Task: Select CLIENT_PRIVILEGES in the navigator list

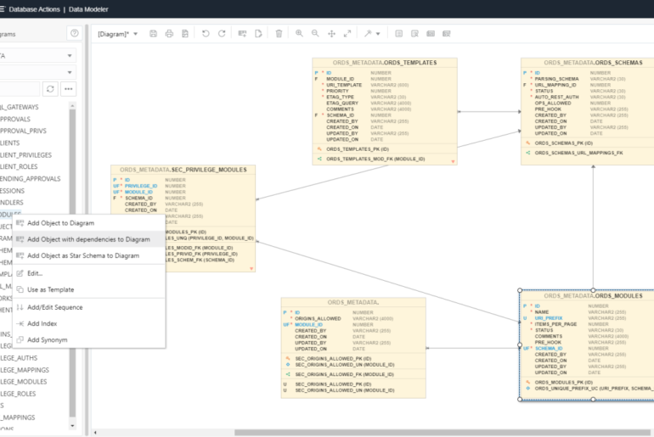Action: pos(25,155)
